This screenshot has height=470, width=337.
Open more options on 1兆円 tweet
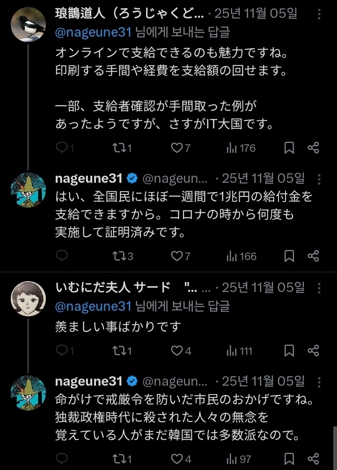coord(319,179)
